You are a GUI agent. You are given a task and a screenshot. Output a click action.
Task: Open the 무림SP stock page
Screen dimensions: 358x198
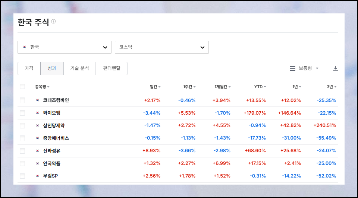point(50,176)
